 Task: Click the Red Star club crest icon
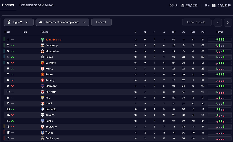[42, 92]
